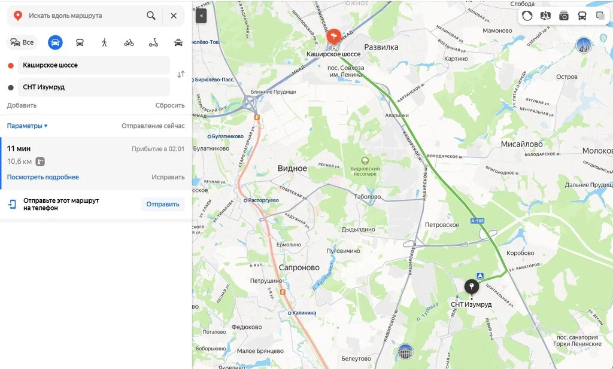Choose the walking pedestrian route mode
Screen dimensions: 613x369
104,42
